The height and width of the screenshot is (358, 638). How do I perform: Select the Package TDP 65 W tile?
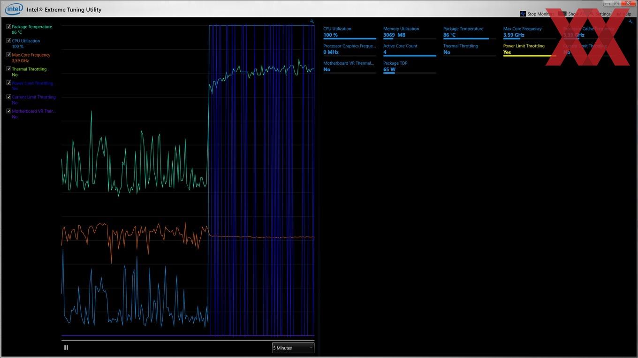point(410,67)
